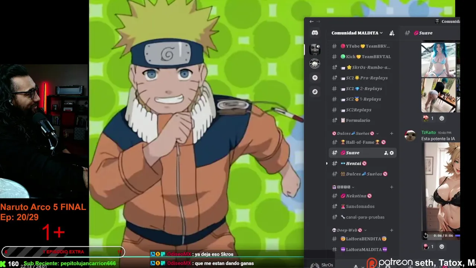476x268 pixels.
Task: Mute the microphone in the user panel
Action: click(356, 266)
